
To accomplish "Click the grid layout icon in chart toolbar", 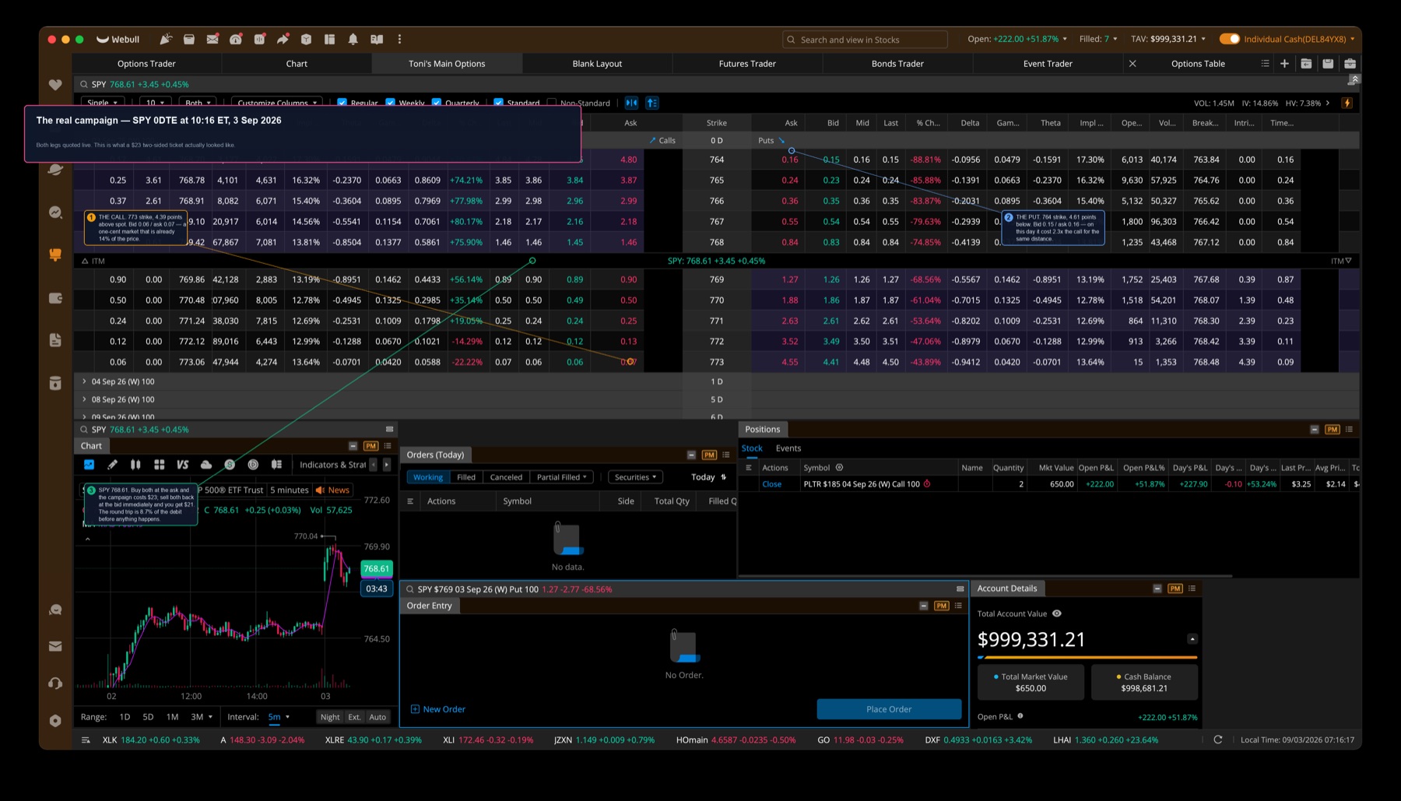I will click(x=159, y=465).
